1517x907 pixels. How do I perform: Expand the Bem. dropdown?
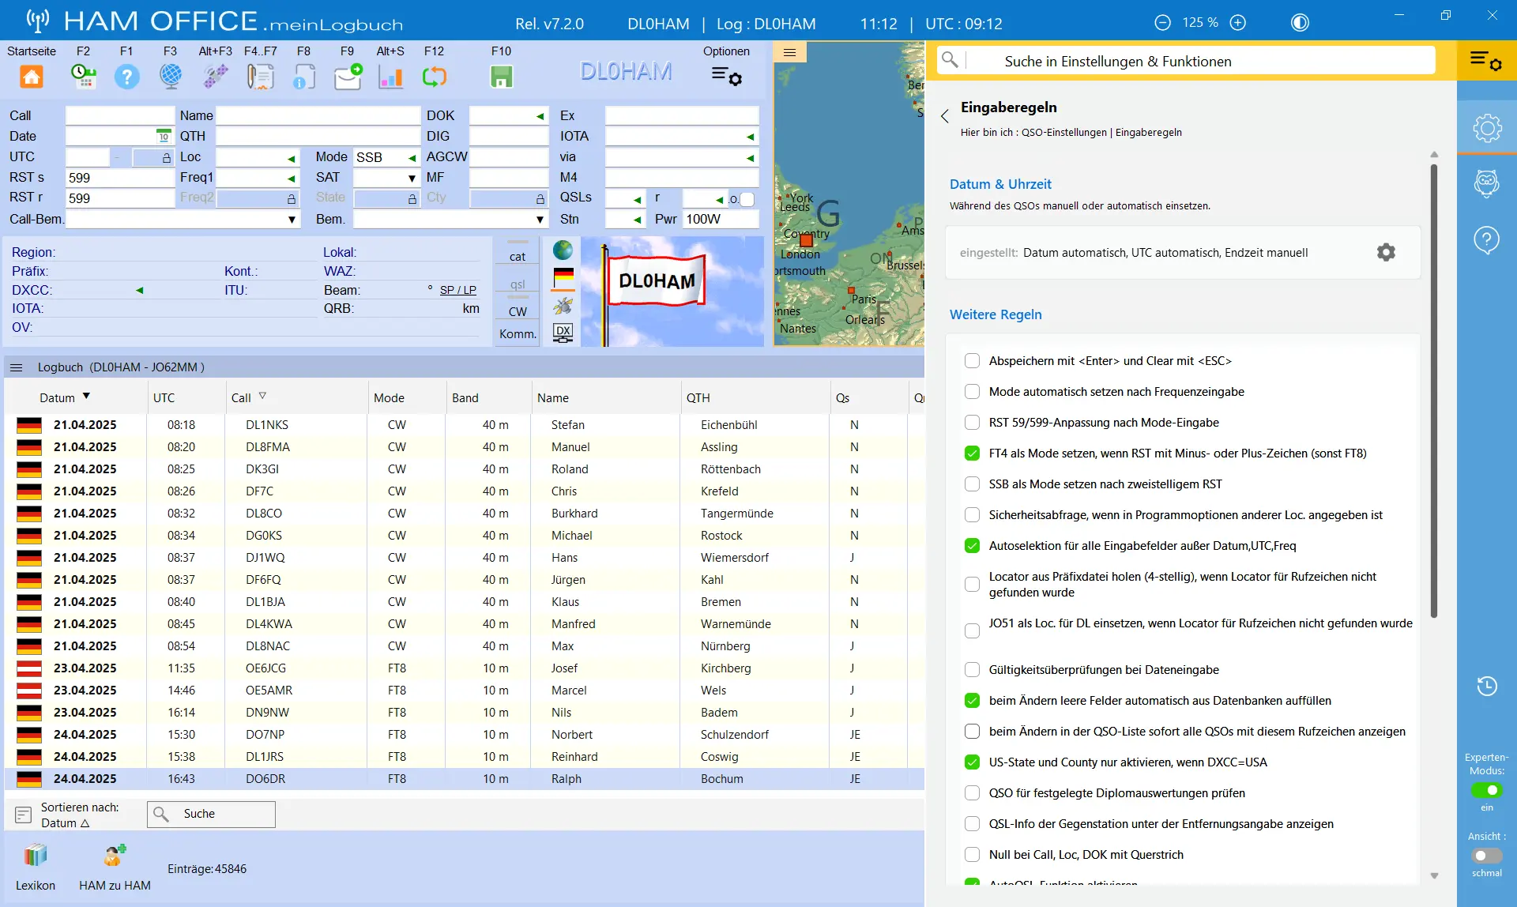point(540,220)
